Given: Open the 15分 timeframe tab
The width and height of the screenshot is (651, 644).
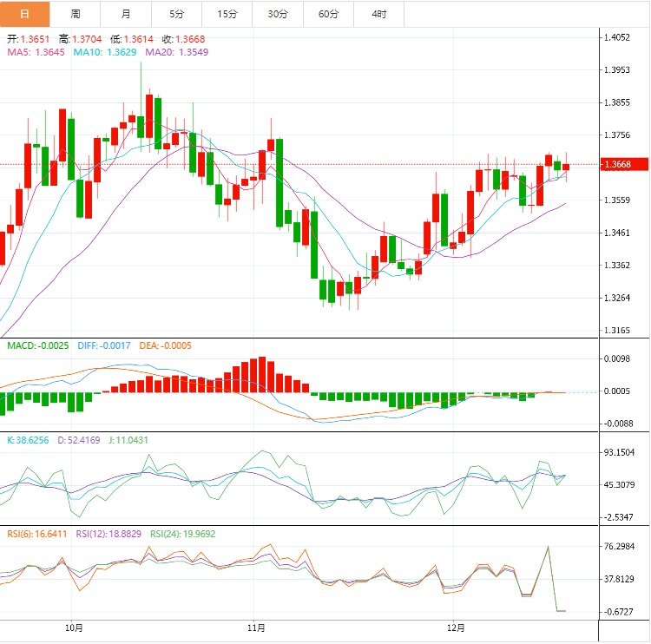Looking at the screenshot, I should coord(227,14).
